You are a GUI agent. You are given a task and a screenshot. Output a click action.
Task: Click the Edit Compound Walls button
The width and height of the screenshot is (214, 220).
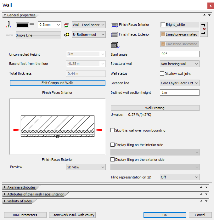(x=58, y=83)
